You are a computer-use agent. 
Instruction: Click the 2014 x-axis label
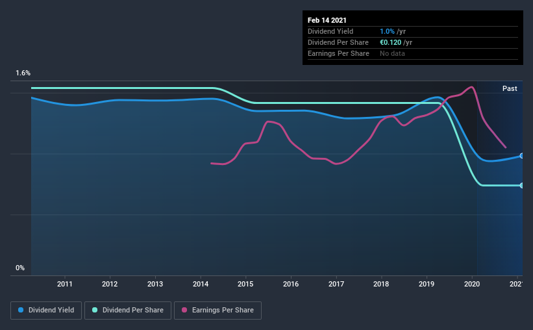coord(201,284)
